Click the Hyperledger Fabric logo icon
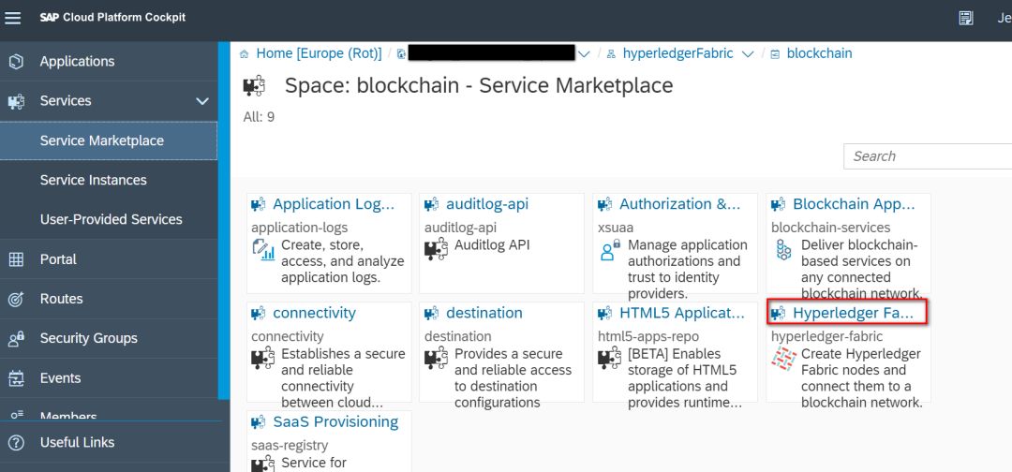Screen dimensions: 1012x472 click(x=783, y=359)
